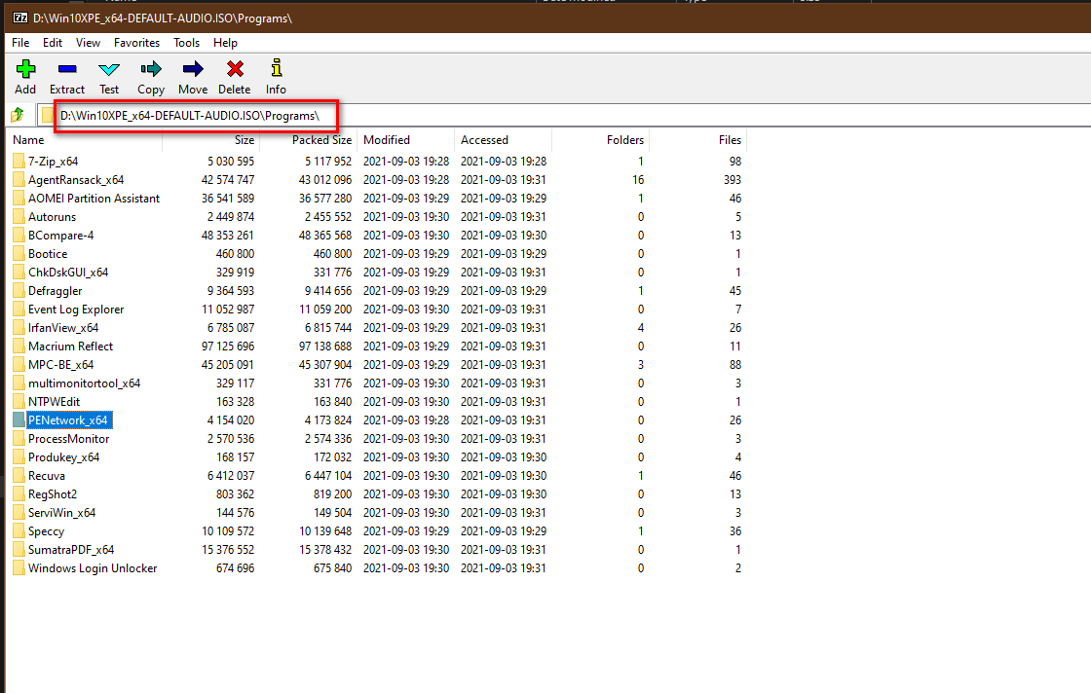Click size value 15 376 552
Screen dimensions: 1091x693
(228, 550)
